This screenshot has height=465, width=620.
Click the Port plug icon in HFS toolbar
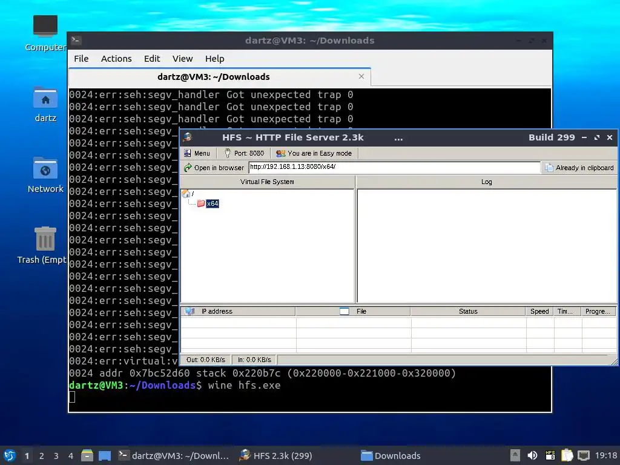228,153
